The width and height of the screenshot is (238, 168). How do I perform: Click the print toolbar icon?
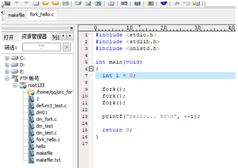pyautogui.click(x=78, y=3)
